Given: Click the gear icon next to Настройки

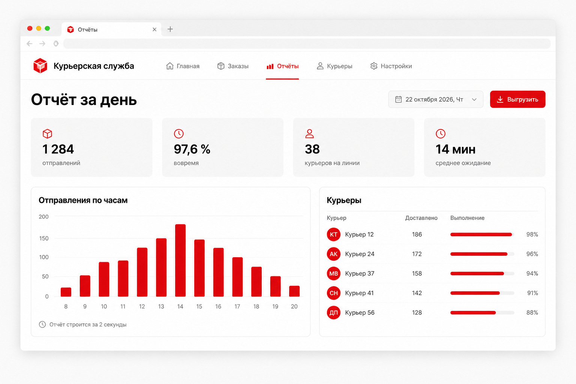Looking at the screenshot, I should point(374,66).
